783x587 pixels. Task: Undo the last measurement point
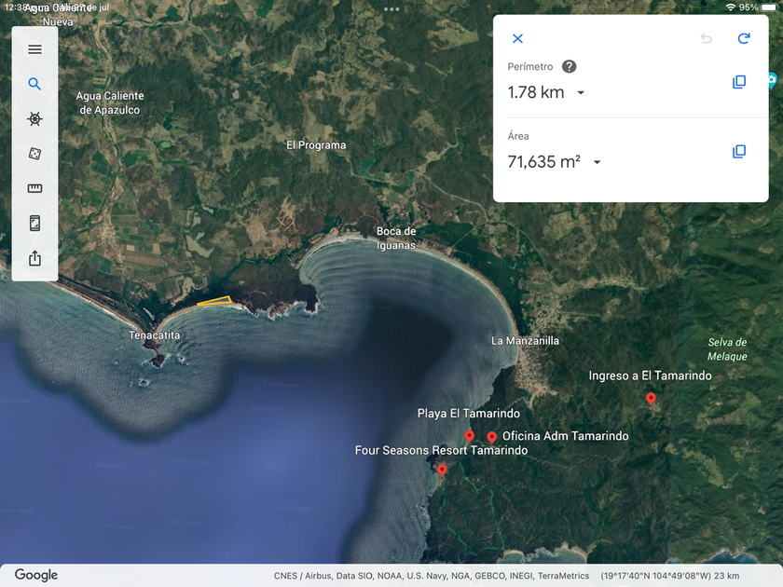tap(707, 38)
